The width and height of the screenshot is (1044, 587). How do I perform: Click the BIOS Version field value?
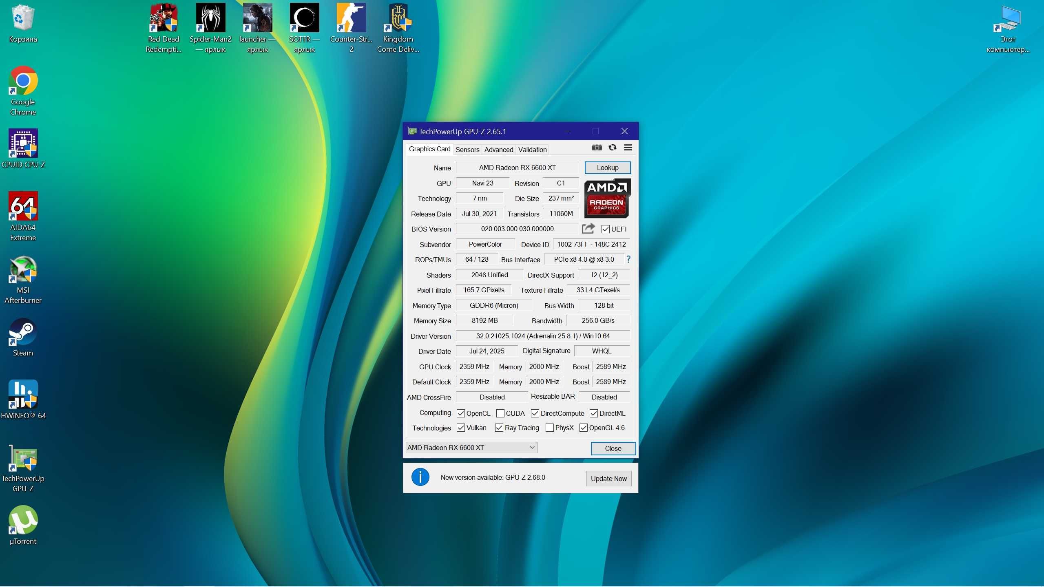pyautogui.click(x=517, y=229)
